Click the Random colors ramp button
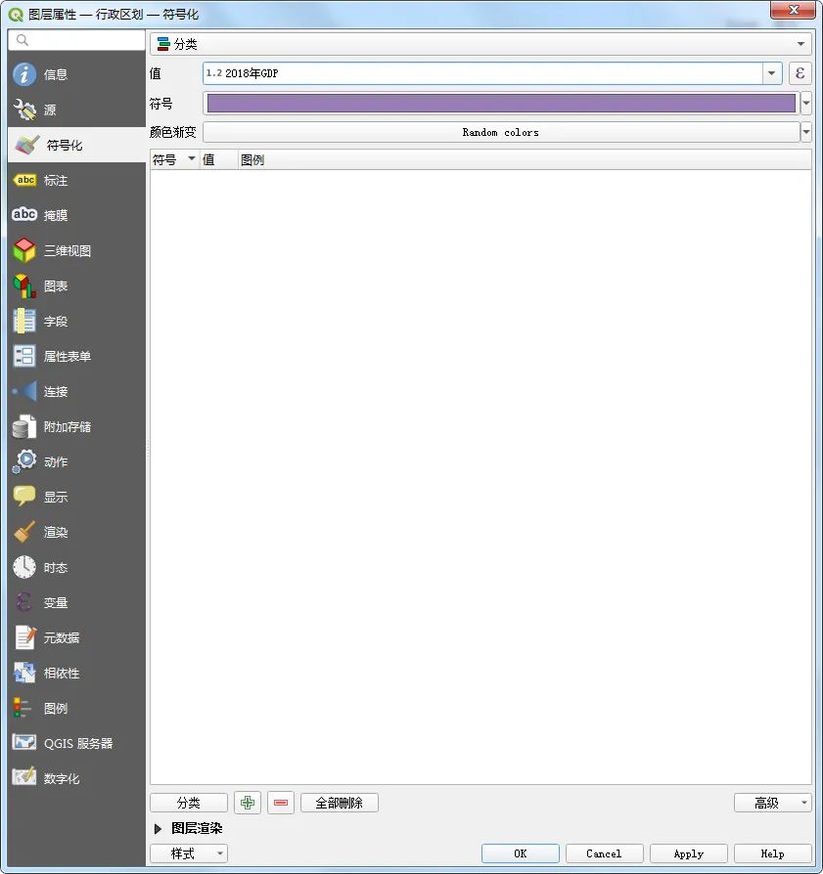Viewport: 823px width, 874px height. point(501,132)
